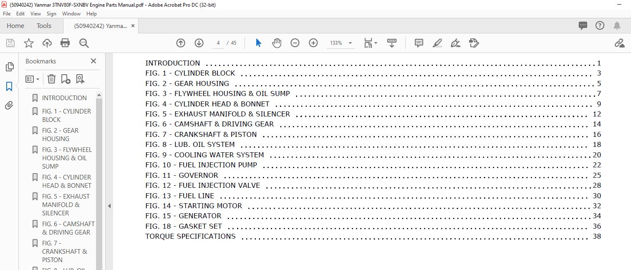Image resolution: width=631 pixels, height=270 pixels.
Task: Click FIG. 8 - LUB. OIL SYSTEM contents line
Action: 373,144
